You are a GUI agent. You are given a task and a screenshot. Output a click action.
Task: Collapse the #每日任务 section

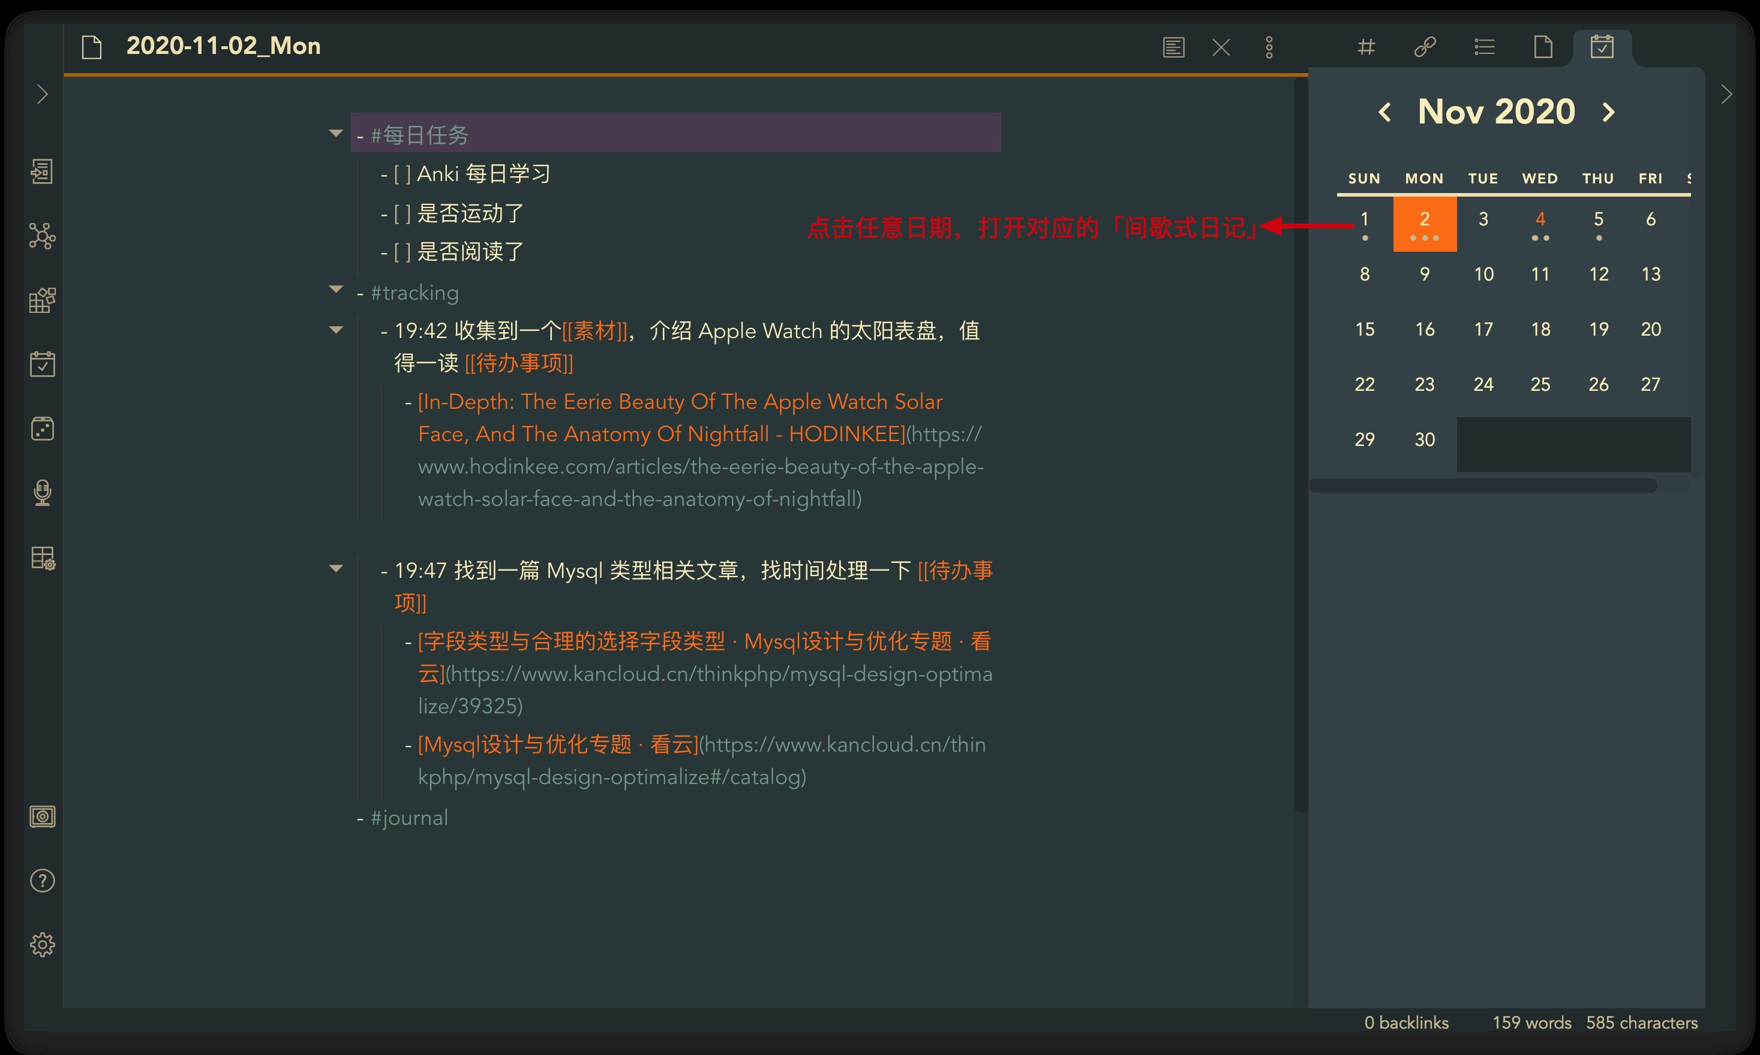tap(336, 133)
